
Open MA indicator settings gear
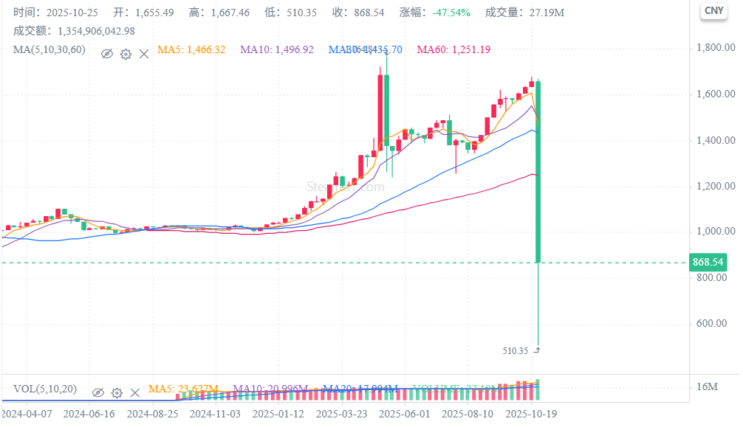tap(126, 54)
